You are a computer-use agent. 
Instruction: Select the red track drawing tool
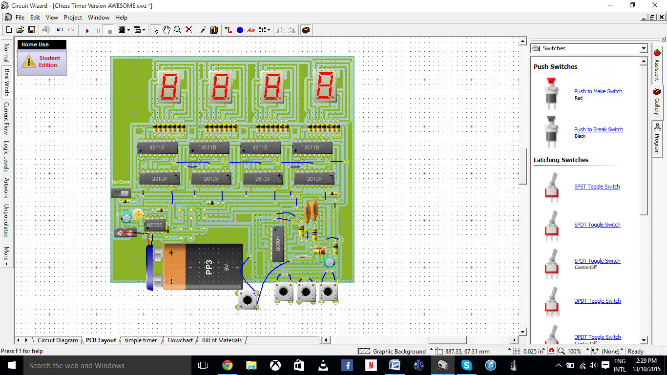(x=229, y=30)
